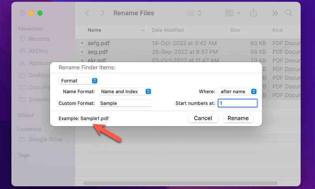Open Downloads folder in the sidebar
Image resolution: width=315 pixels, height=189 pixels.
tap(35, 99)
